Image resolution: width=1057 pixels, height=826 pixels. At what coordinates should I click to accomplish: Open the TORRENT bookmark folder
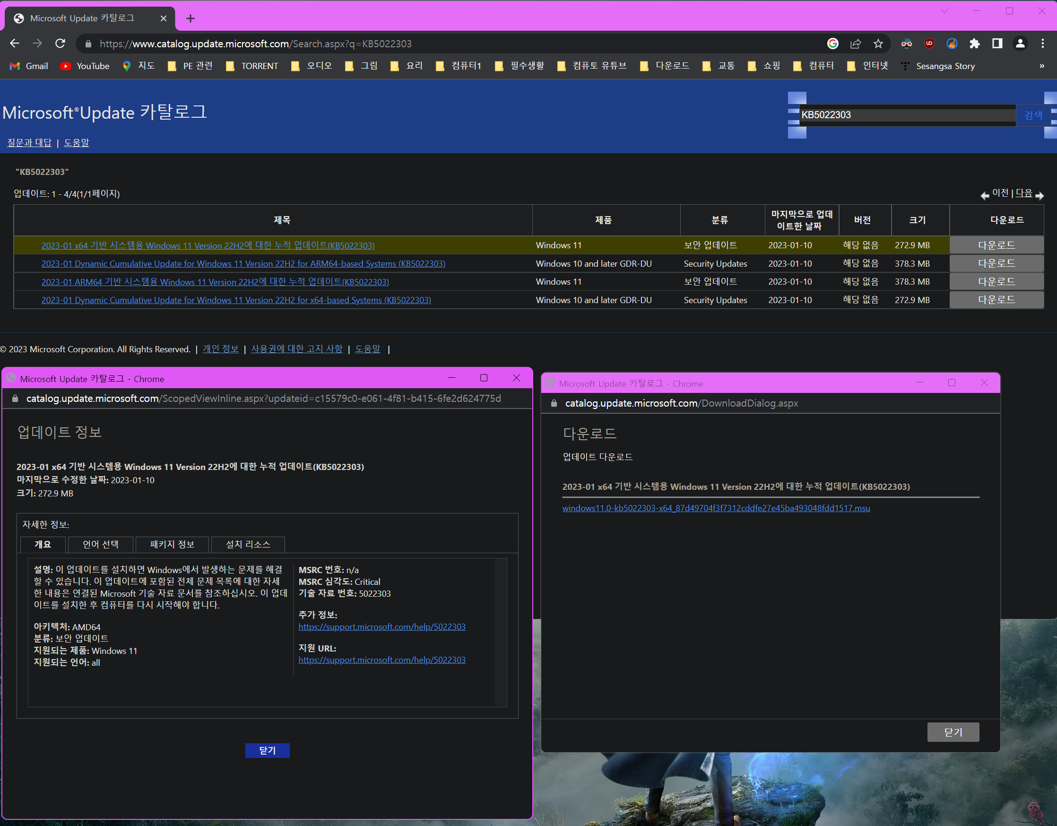pos(252,66)
